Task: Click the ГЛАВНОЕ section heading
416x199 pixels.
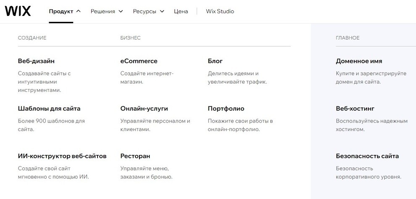Action: pos(348,38)
